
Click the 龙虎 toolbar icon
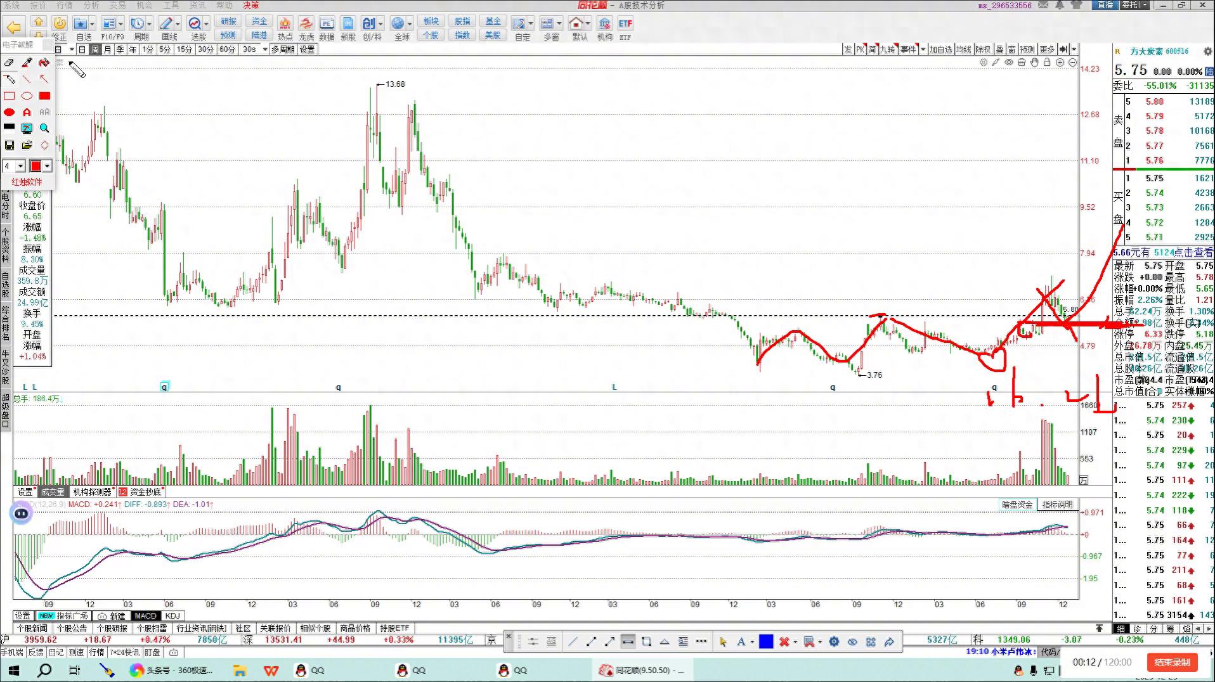tap(306, 29)
